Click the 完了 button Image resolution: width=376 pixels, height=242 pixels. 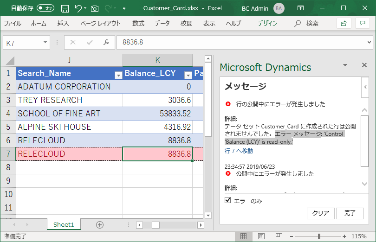[350, 213]
